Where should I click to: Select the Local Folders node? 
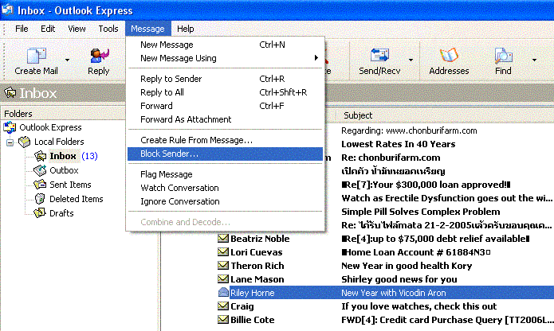(59, 142)
